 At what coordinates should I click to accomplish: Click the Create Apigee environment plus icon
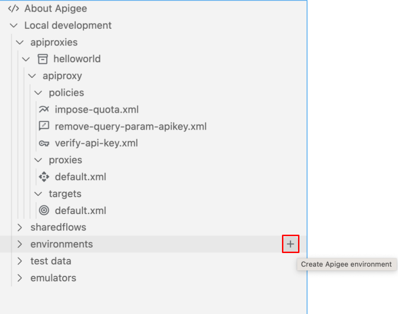[291, 244]
